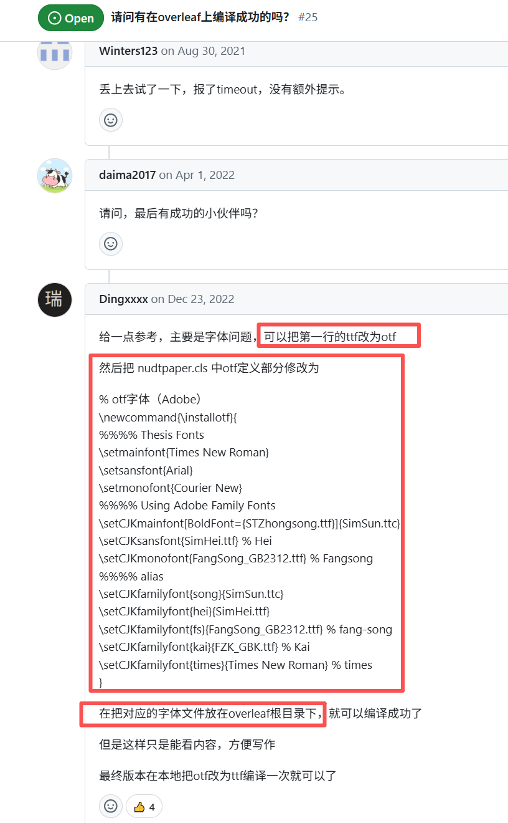Click the 'on Dec 23, 2022' timestamp
This screenshot has height=823, width=508.
(192, 299)
